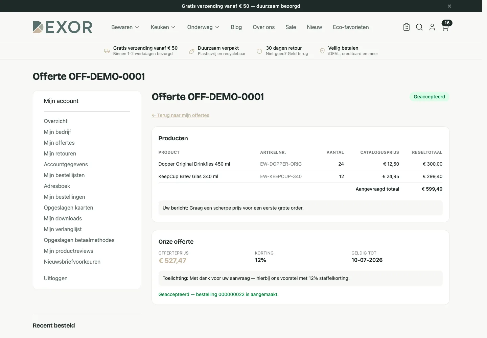Open Opgeslagen betaalmethodes in sidebar
The image size is (487, 338).
(79, 240)
